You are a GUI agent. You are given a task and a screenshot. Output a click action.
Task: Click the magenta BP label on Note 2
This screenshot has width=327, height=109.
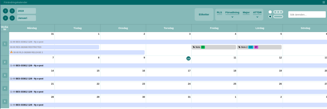[x=256, y=47]
